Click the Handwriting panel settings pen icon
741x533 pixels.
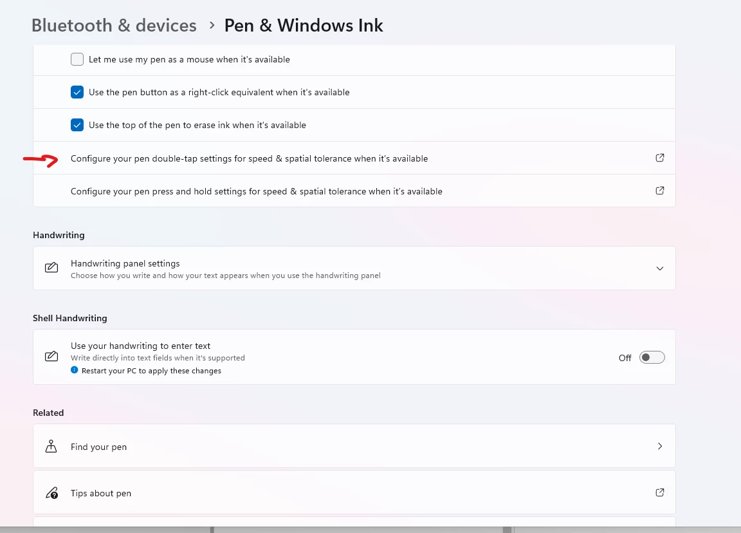(51, 268)
